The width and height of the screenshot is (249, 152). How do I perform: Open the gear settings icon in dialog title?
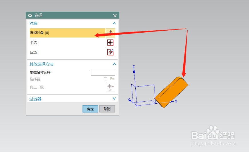(30, 15)
